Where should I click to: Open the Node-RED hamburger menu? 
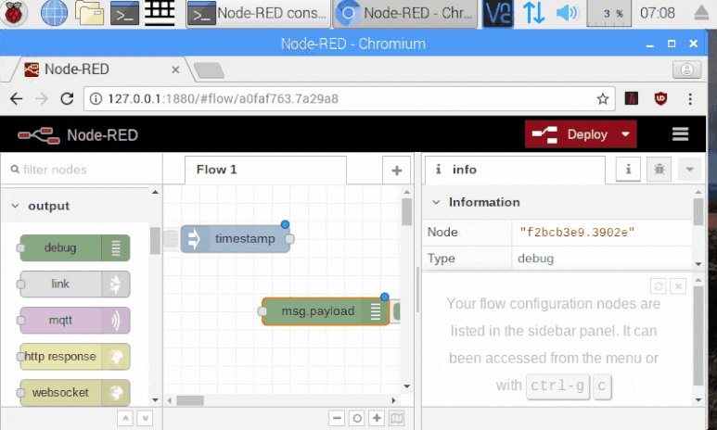coord(680,134)
